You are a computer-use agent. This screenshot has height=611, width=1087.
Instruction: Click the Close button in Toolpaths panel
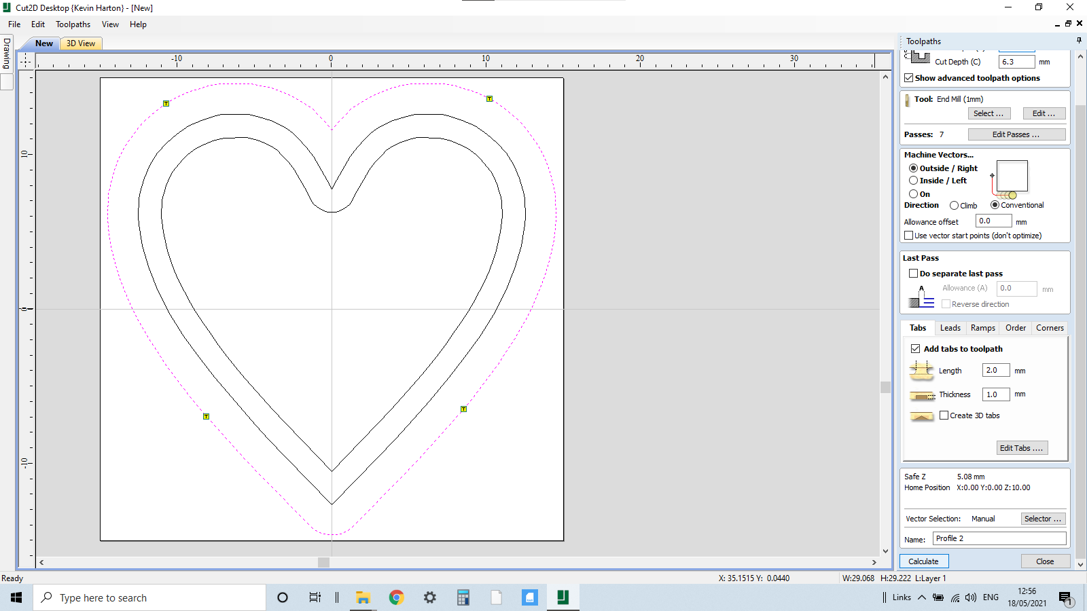[1045, 561]
